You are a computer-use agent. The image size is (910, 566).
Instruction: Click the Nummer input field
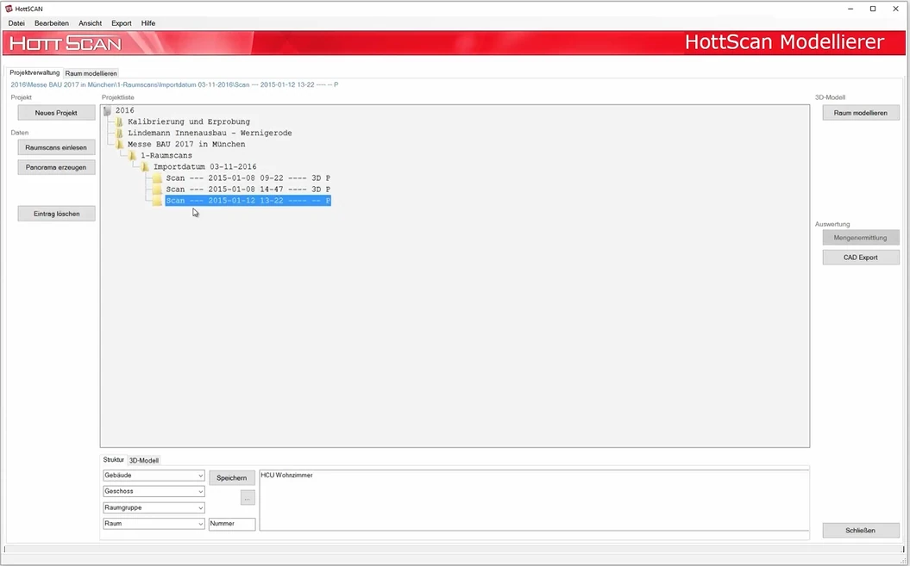232,524
